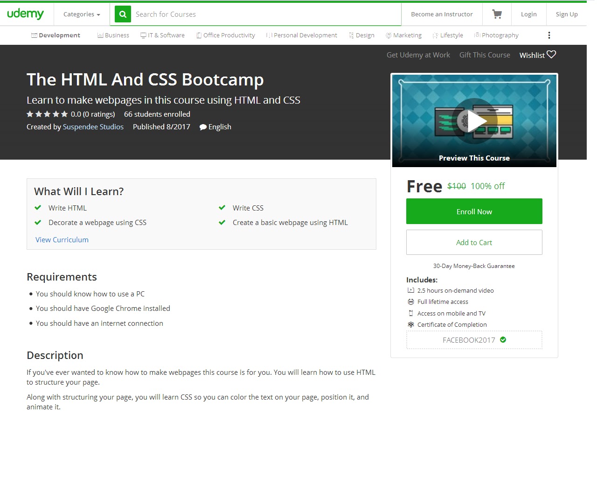Open the shopping cart icon
The image size is (597, 478).
click(x=497, y=14)
